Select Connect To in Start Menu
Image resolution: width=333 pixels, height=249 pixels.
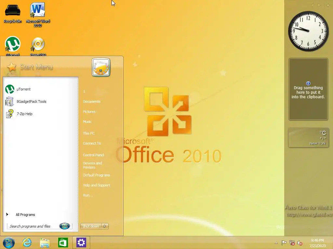point(92,143)
